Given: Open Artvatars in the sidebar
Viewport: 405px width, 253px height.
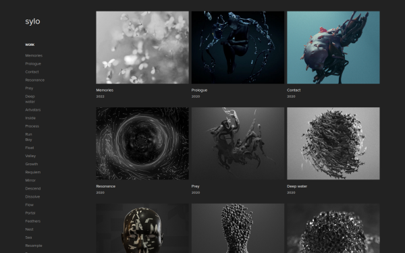Looking at the screenshot, I should [33, 110].
